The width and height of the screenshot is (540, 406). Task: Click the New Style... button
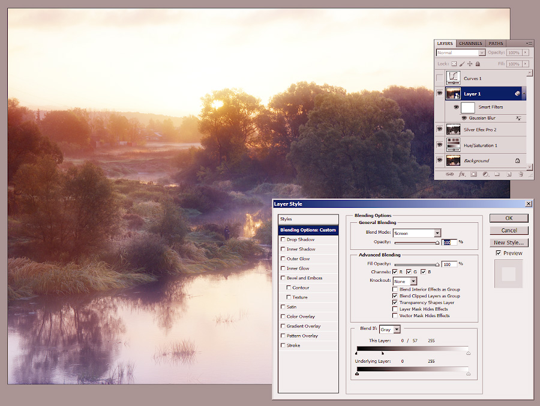509,242
